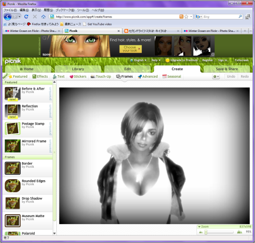
Task: Go back with the browser back arrow
Action: [7, 16]
